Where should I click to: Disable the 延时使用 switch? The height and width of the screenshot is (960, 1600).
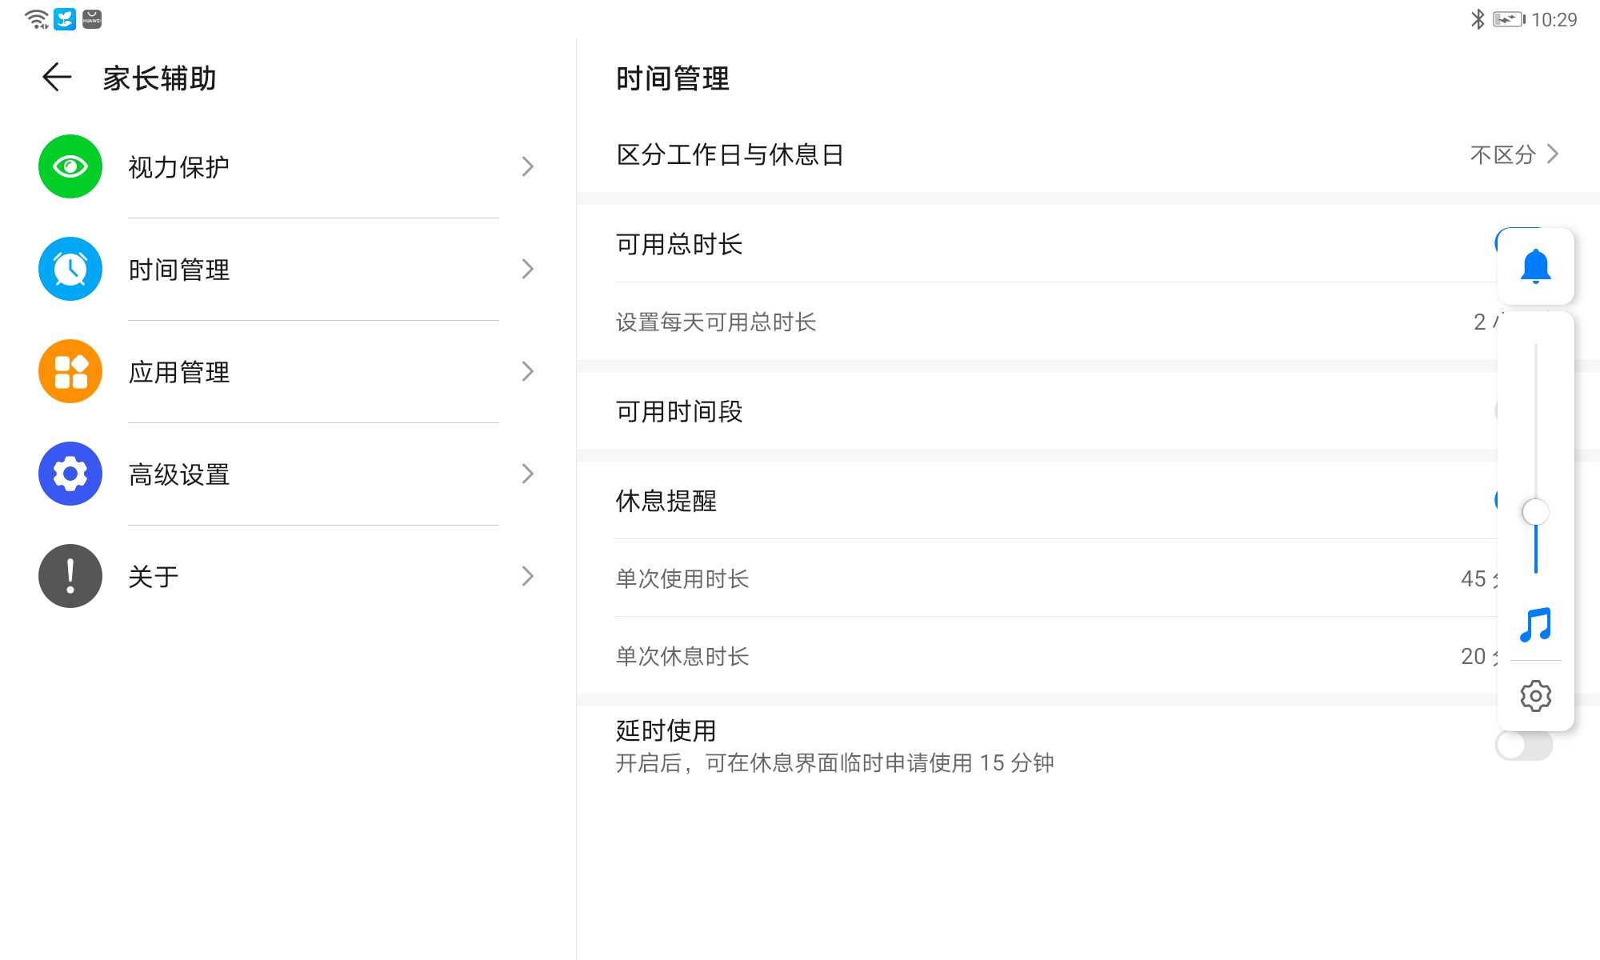(x=1522, y=745)
